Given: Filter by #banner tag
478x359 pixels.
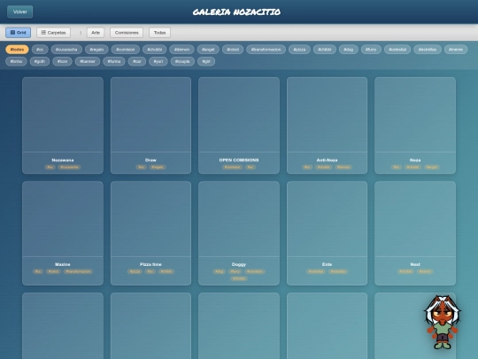Looking at the screenshot, I should (88, 61).
